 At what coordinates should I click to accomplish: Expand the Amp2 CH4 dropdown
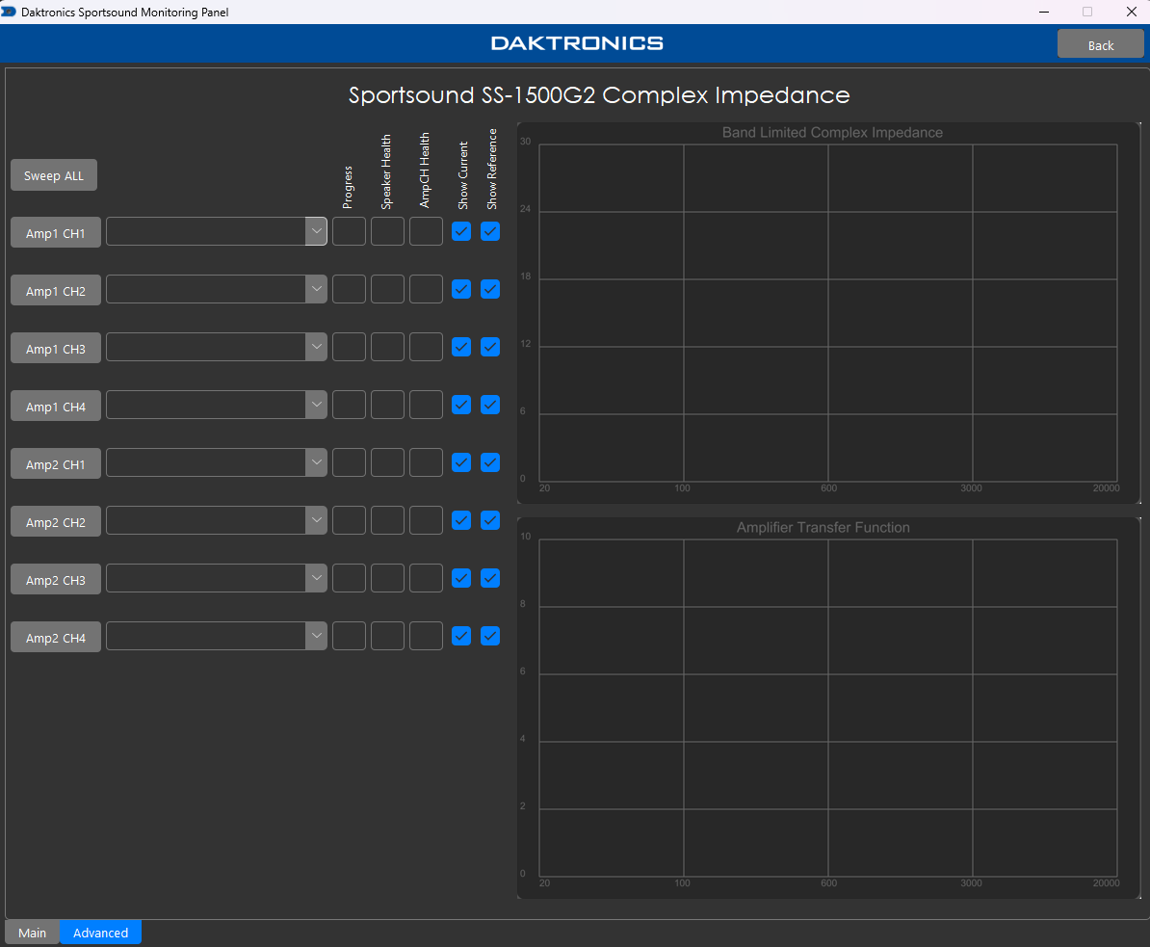point(316,636)
